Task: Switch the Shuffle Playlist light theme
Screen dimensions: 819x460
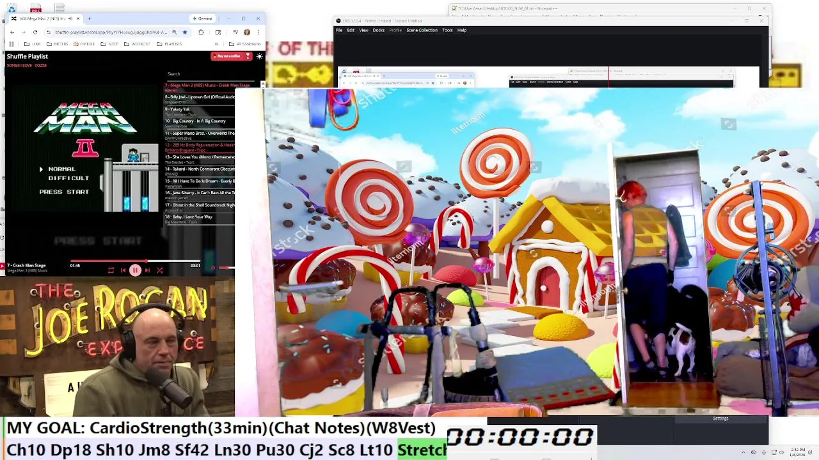Action: pyautogui.click(x=259, y=56)
